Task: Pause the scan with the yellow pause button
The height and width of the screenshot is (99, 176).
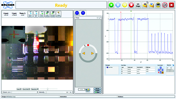Action: click(125, 5)
